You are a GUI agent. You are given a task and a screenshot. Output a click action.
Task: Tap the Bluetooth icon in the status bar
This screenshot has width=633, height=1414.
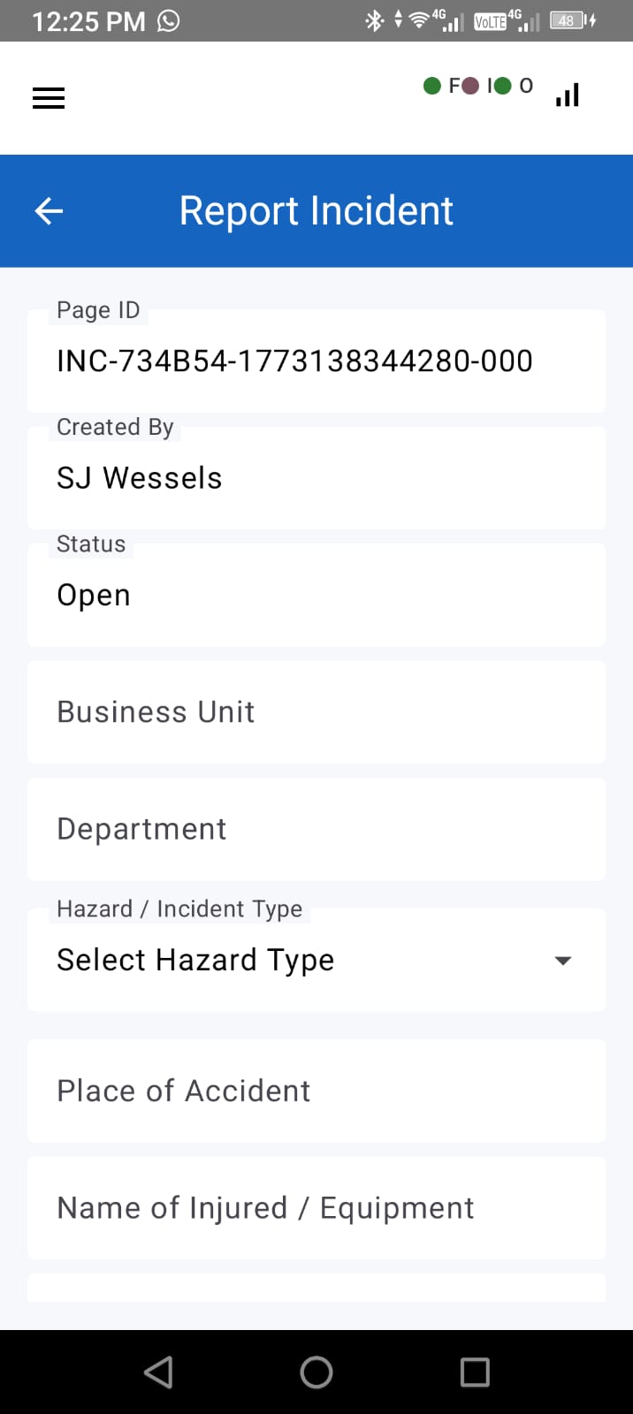tap(374, 20)
